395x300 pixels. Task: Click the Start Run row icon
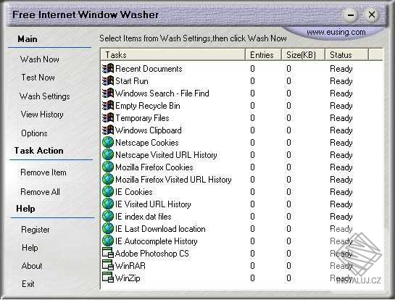click(108, 81)
